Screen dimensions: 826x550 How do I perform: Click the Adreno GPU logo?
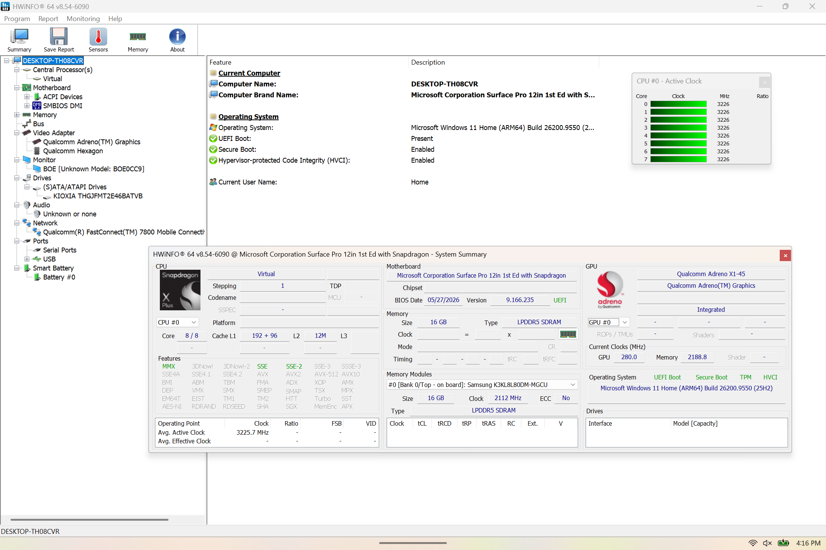610,289
